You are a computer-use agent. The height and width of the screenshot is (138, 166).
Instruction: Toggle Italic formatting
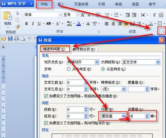point(33,23)
